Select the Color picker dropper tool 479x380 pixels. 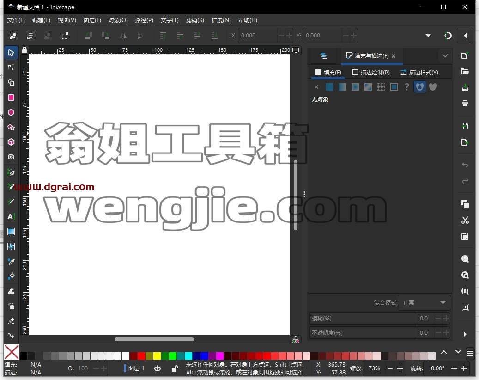(11, 261)
